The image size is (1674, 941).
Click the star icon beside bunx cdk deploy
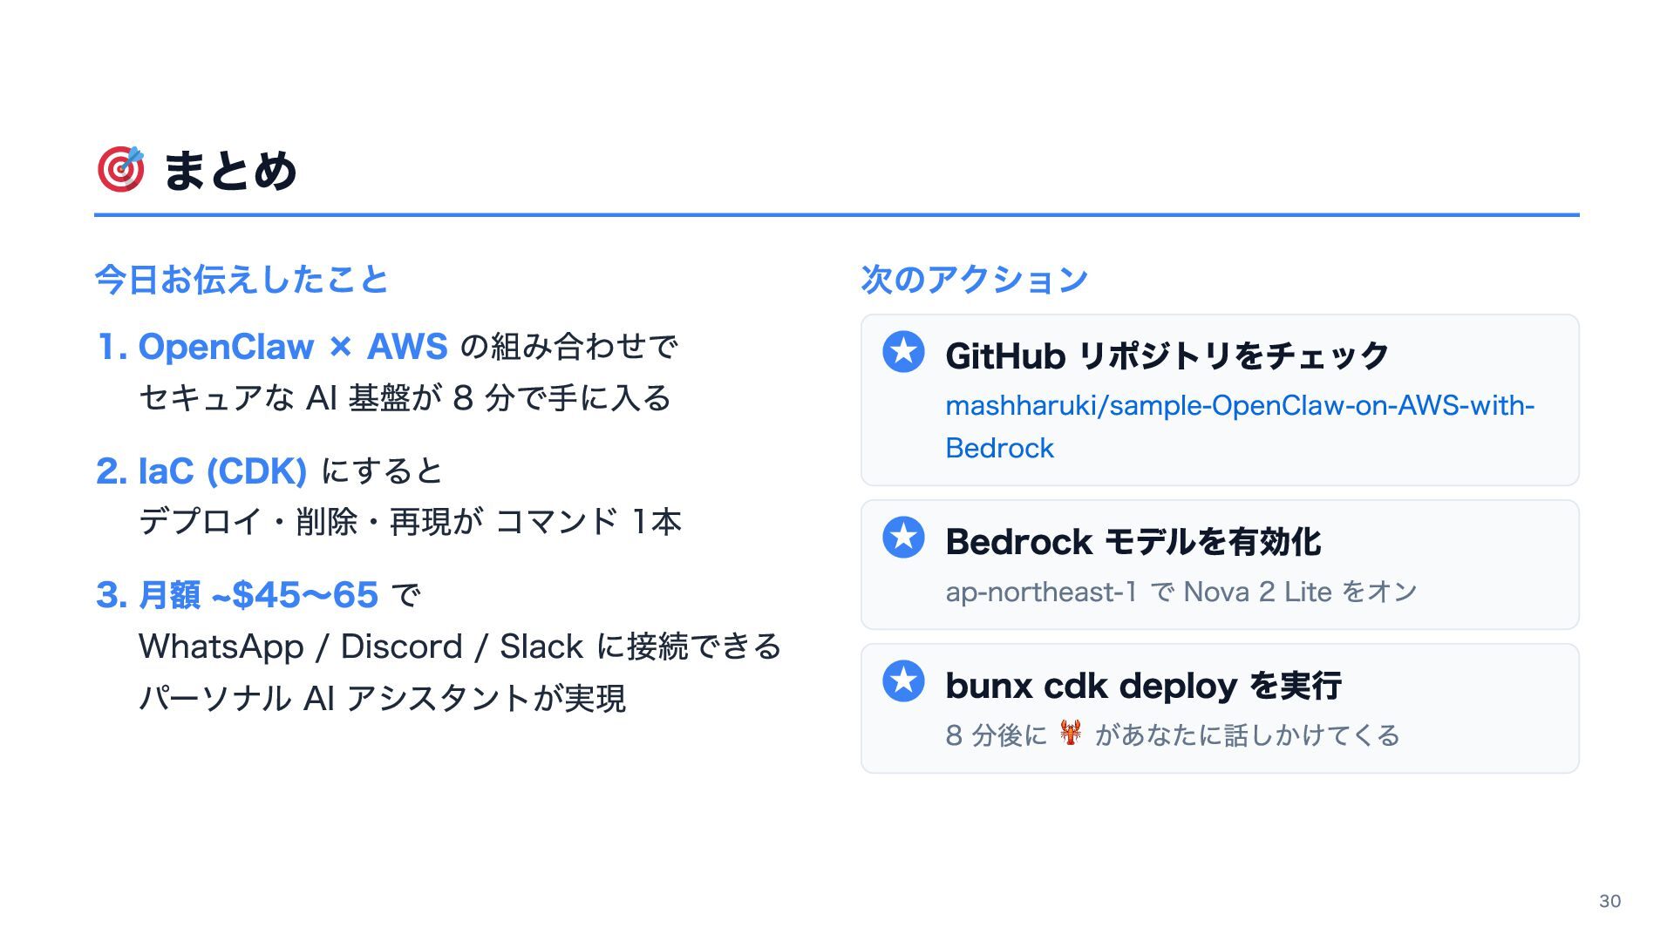click(903, 681)
